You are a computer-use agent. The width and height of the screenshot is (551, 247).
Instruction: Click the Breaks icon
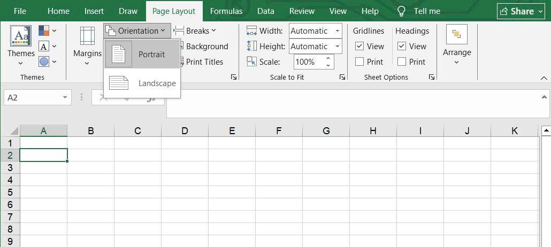click(179, 30)
